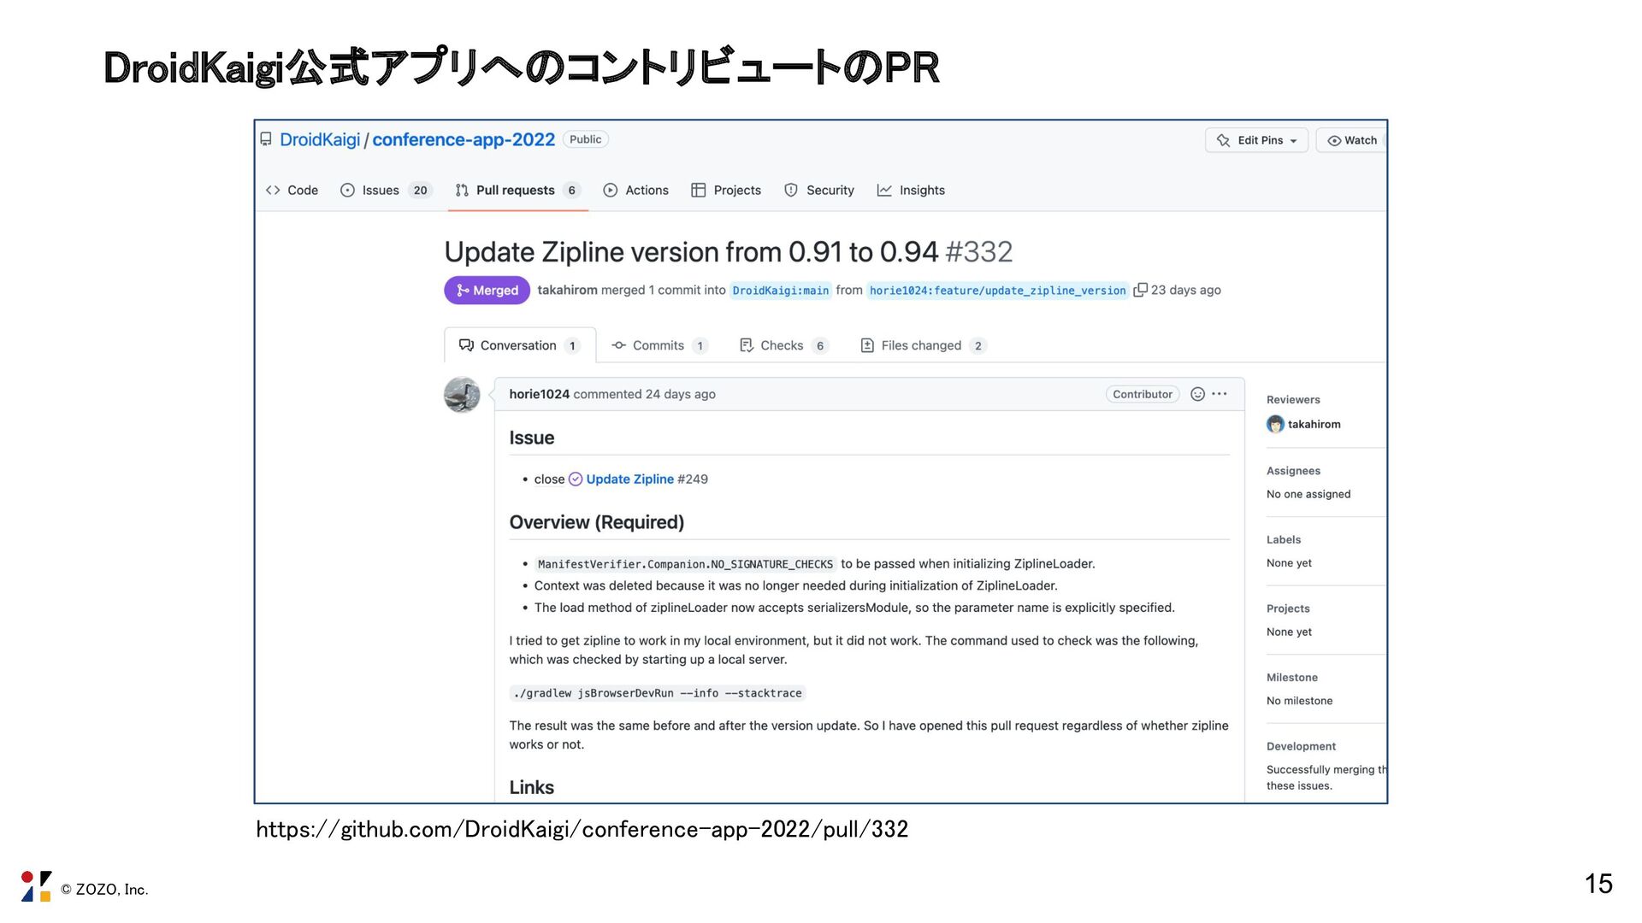The height and width of the screenshot is (923, 1642).
Task: Open the Commits tab
Action: tap(658, 345)
